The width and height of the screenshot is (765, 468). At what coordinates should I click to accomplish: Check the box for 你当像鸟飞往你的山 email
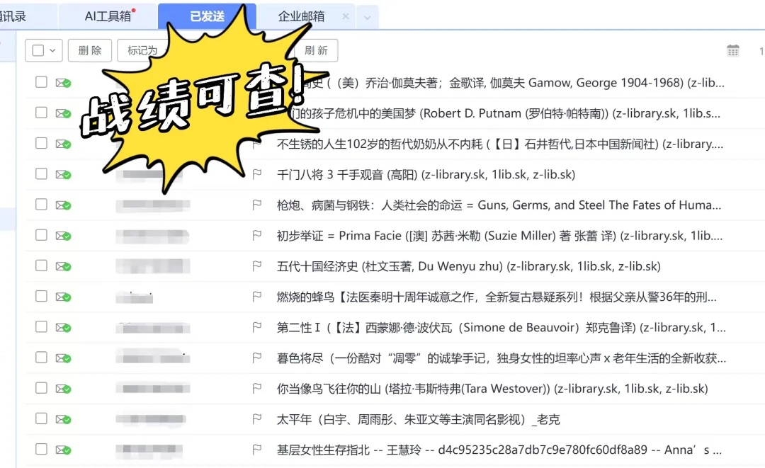42,388
